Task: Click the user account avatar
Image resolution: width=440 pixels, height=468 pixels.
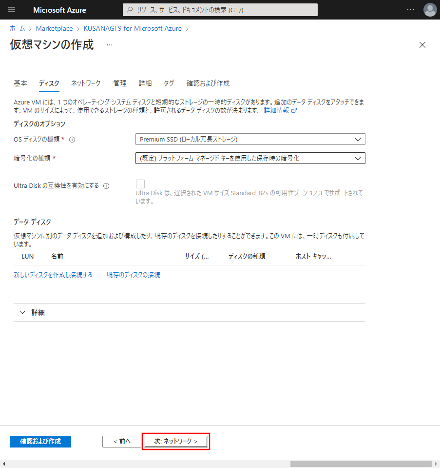Action: click(x=430, y=10)
